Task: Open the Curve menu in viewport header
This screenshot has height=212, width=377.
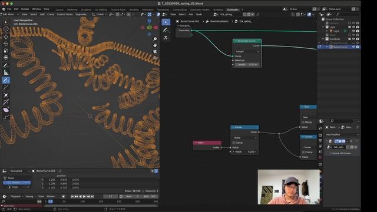Action: pos(51,14)
